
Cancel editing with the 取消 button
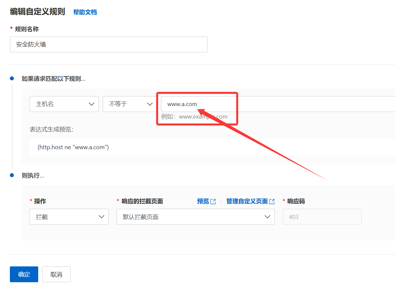point(56,274)
